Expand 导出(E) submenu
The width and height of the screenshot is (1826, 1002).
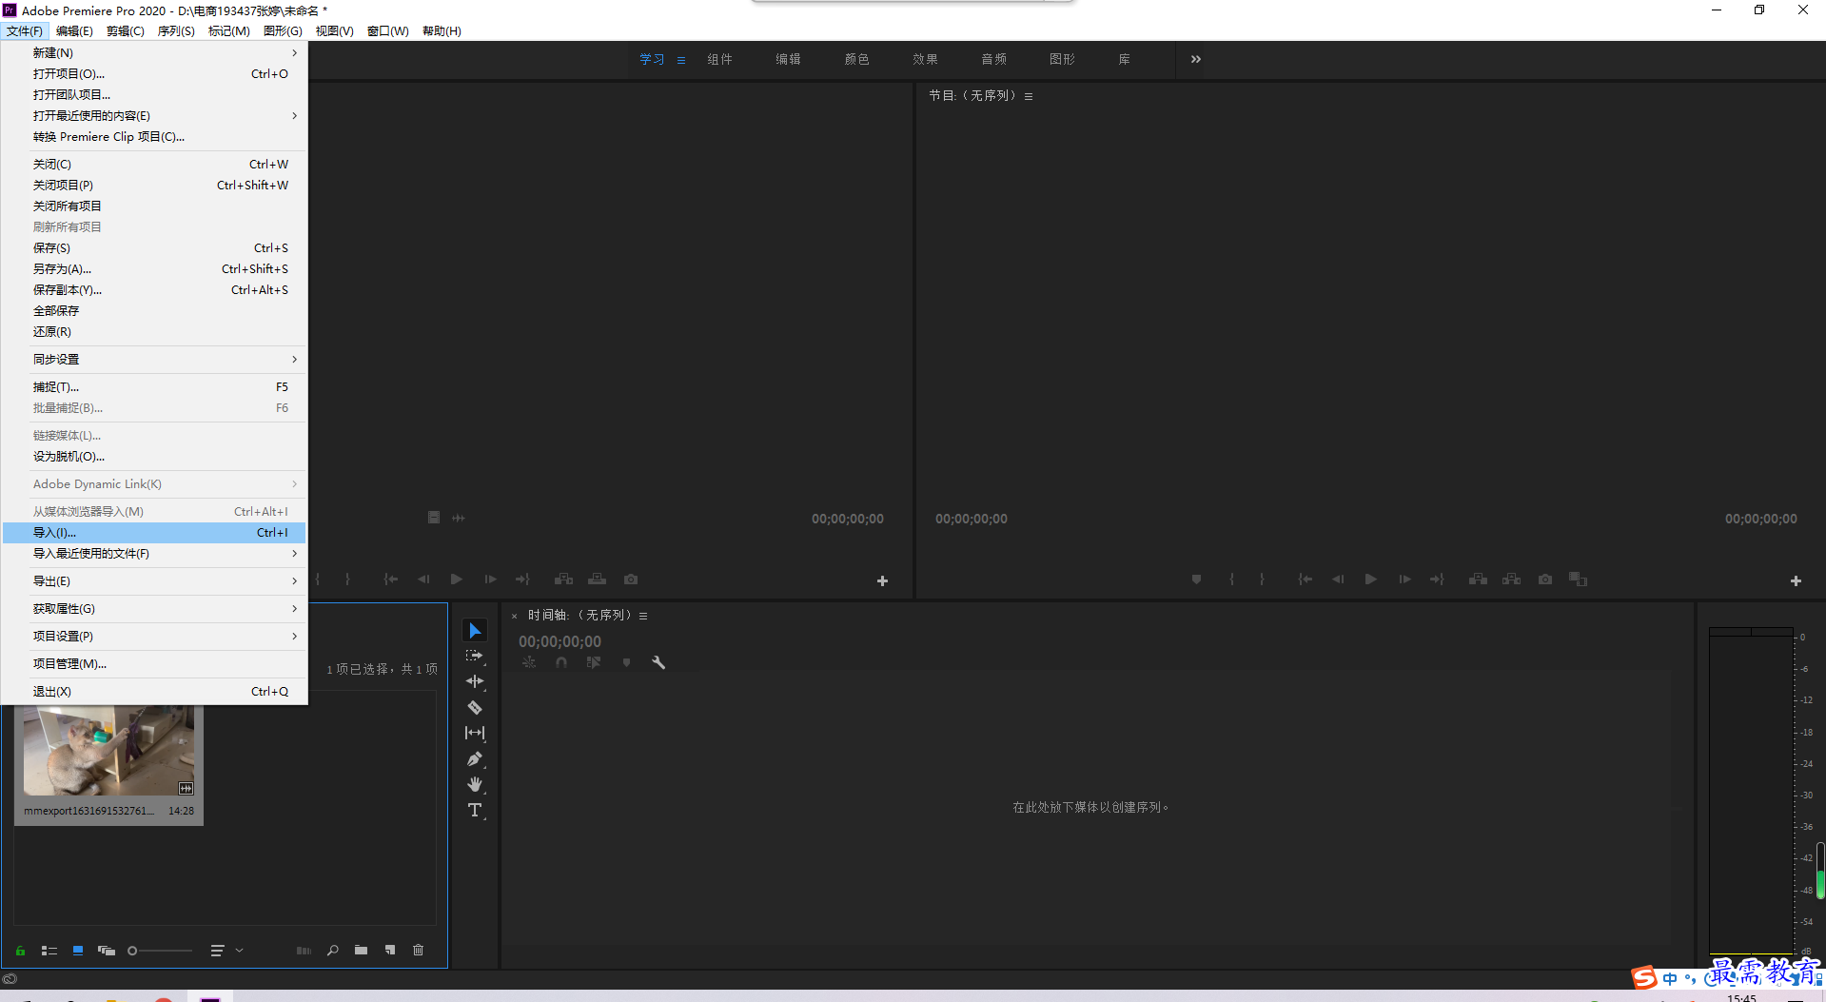click(x=154, y=580)
